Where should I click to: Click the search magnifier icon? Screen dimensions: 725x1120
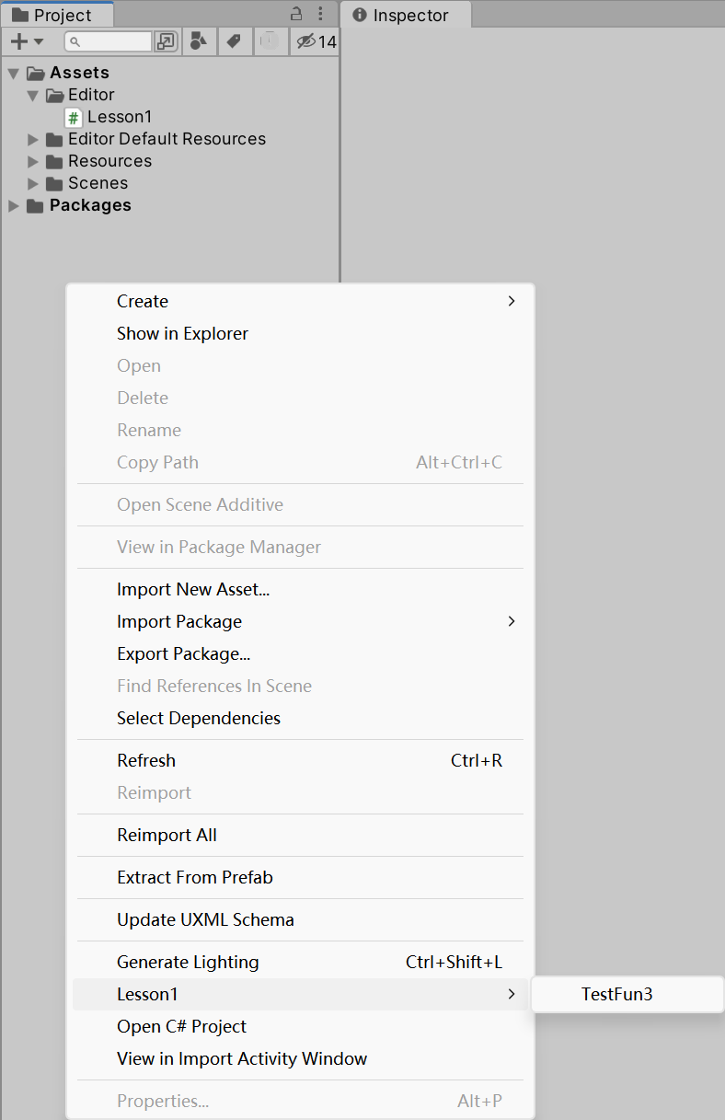pos(75,42)
